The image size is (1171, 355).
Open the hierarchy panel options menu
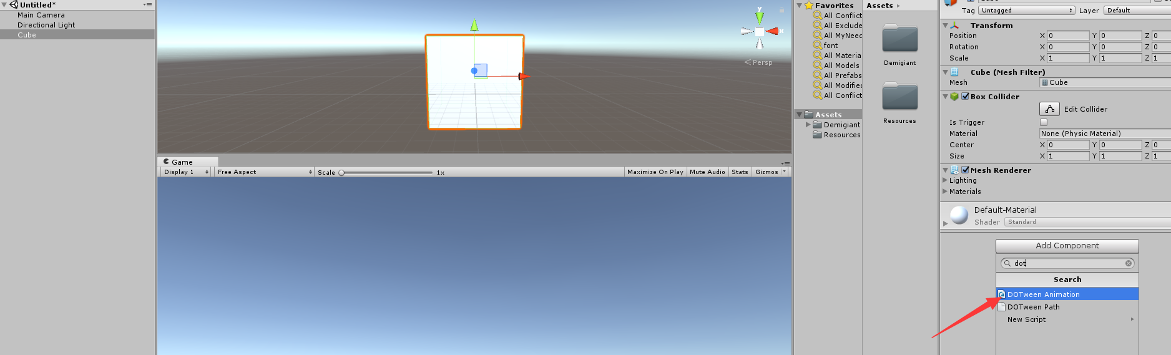point(147,5)
